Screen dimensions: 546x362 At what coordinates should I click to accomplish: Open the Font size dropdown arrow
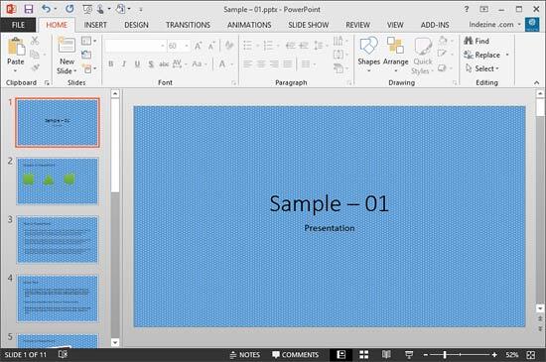(187, 46)
